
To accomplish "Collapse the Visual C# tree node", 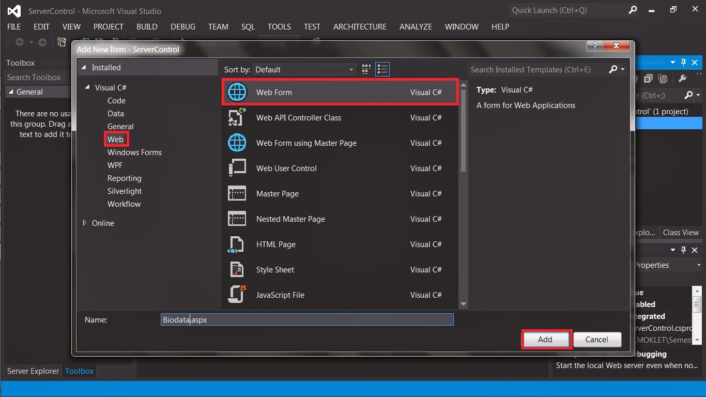I will (87, 88).
